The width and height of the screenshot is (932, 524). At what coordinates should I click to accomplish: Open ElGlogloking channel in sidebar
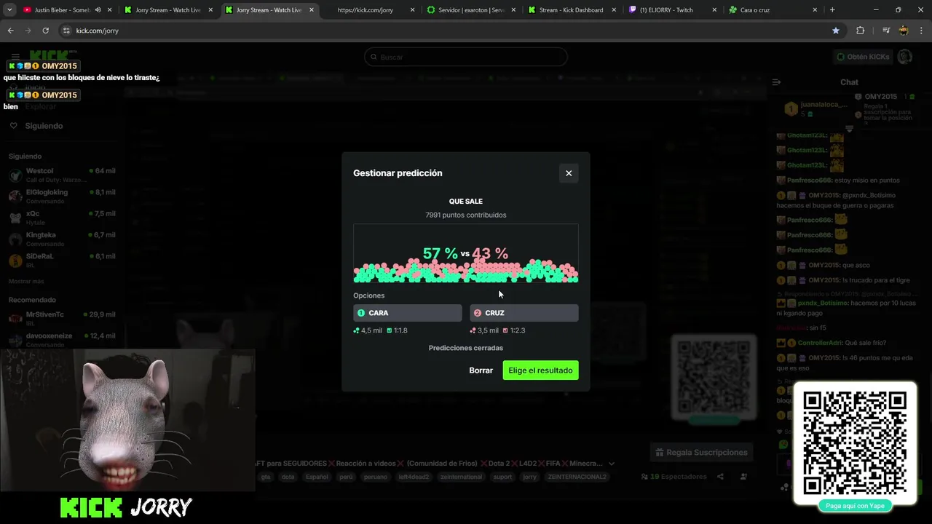62,196
